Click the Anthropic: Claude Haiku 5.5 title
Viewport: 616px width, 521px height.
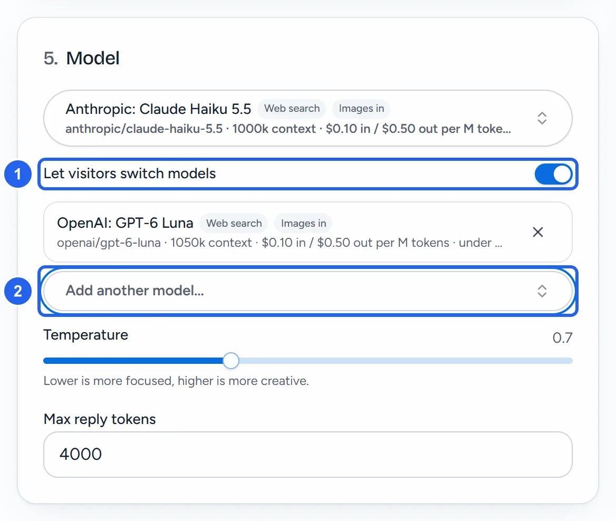pyautogui.click(x=158, y=109)
